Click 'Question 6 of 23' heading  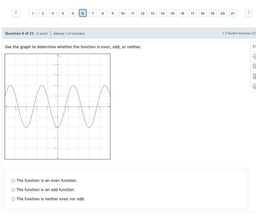19,33
